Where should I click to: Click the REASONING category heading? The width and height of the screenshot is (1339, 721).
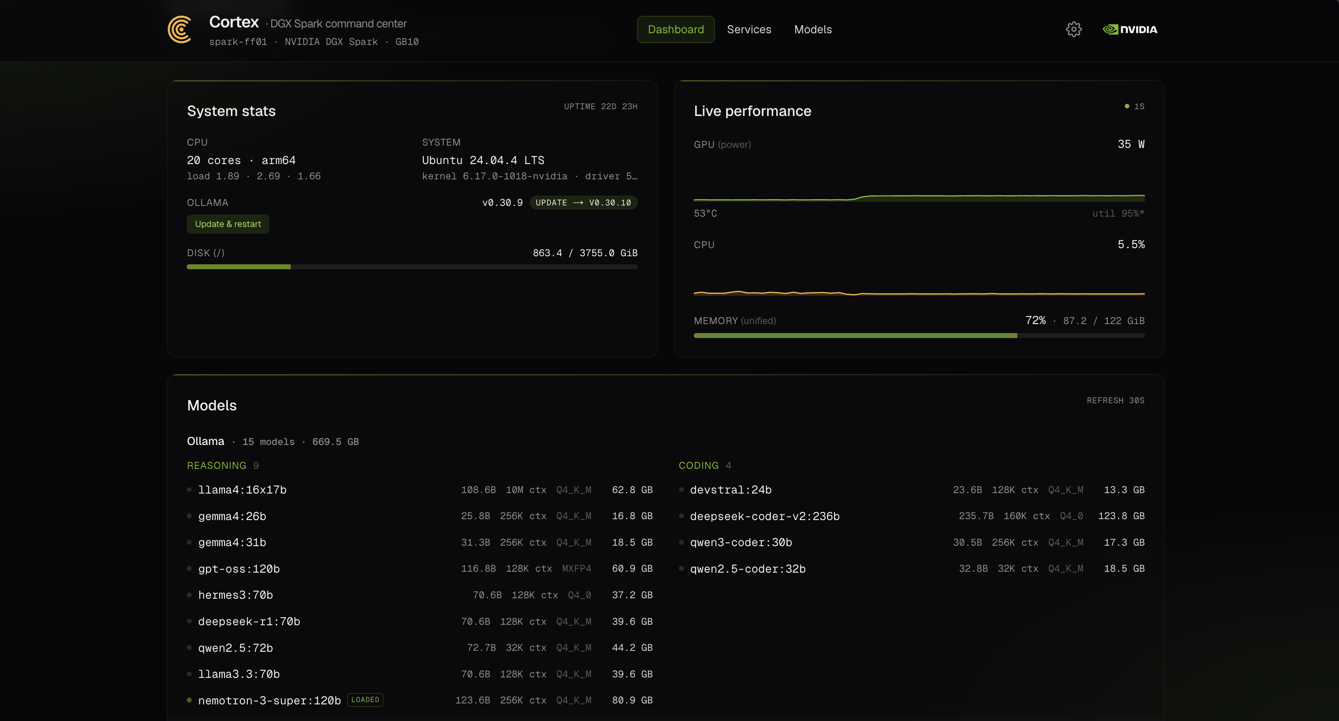216,465
